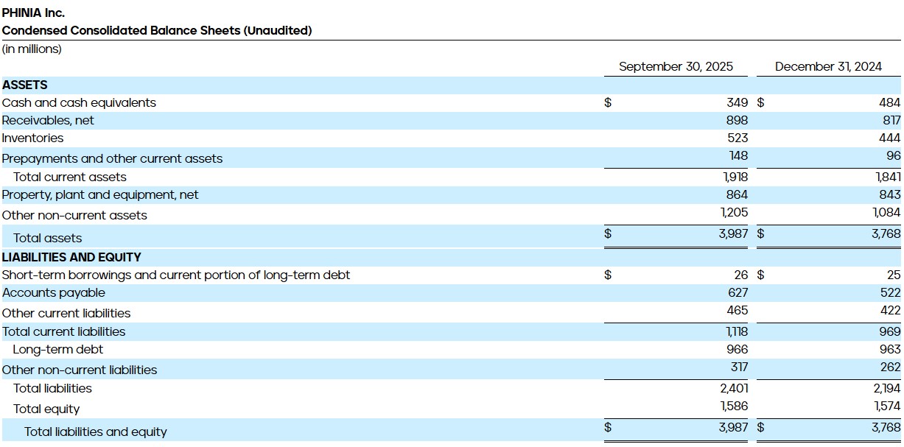904x447 pixels.
Task: Click the December 31, 2024 column header
Action: (828, 66)
